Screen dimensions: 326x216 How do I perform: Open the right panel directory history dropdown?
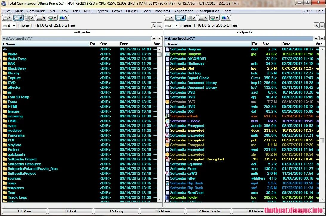pos(322,39)
